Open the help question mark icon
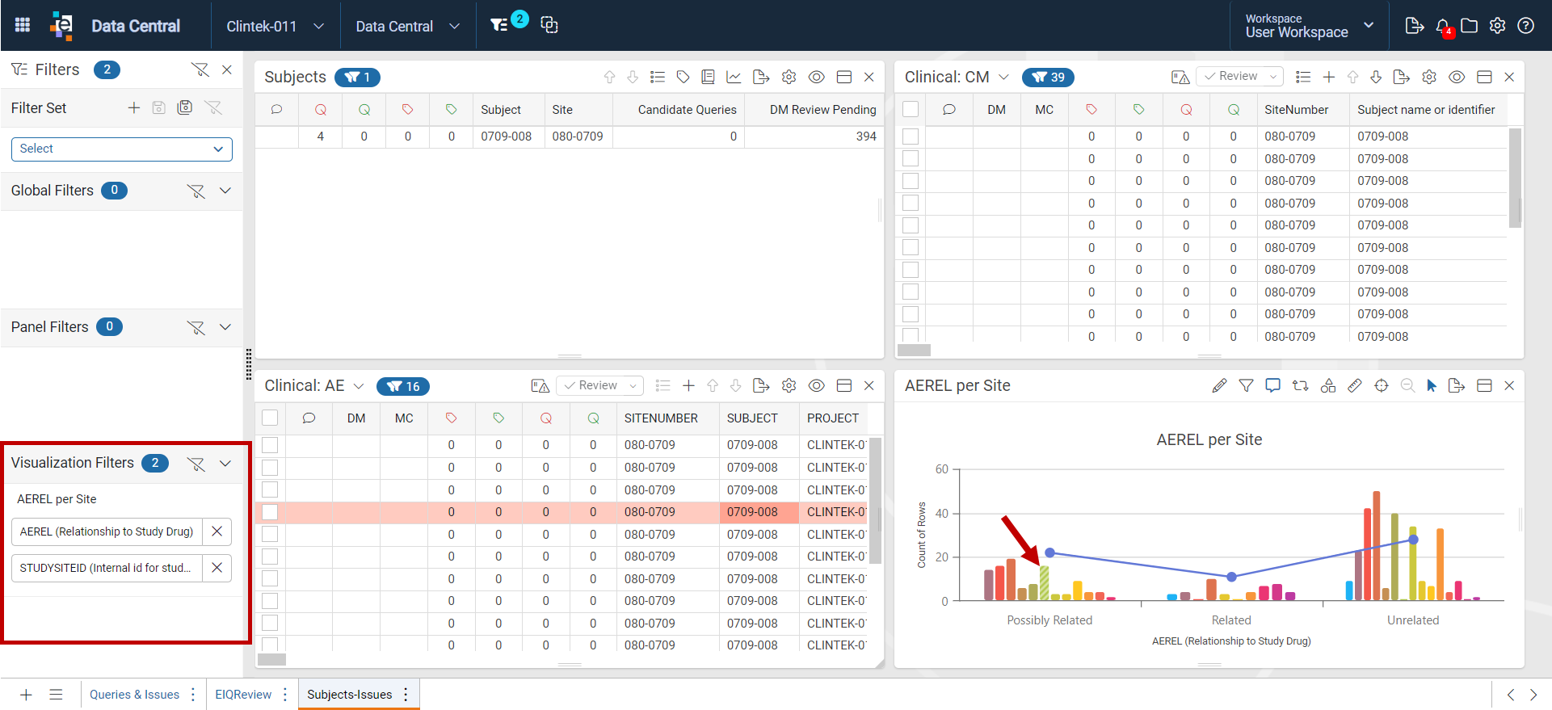Viewport: 1552px width, 710px height. (x=1525, y=26)
